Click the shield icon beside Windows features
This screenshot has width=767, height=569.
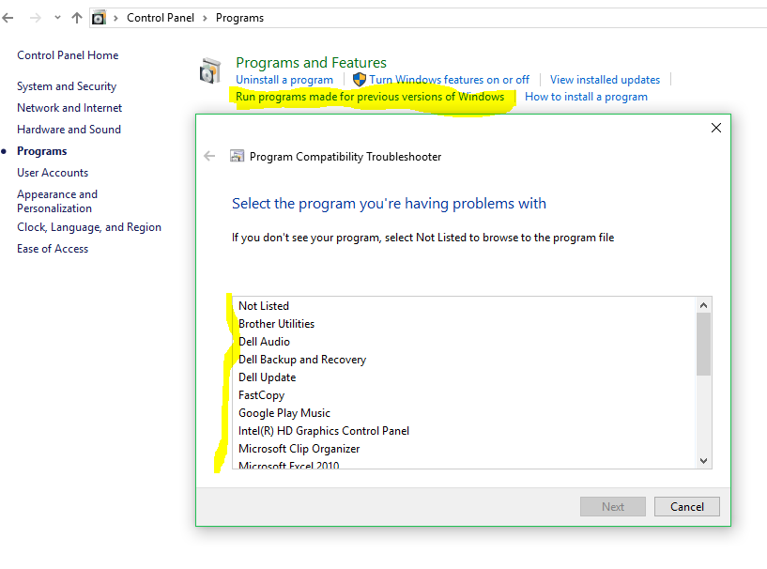pos(360,79)
